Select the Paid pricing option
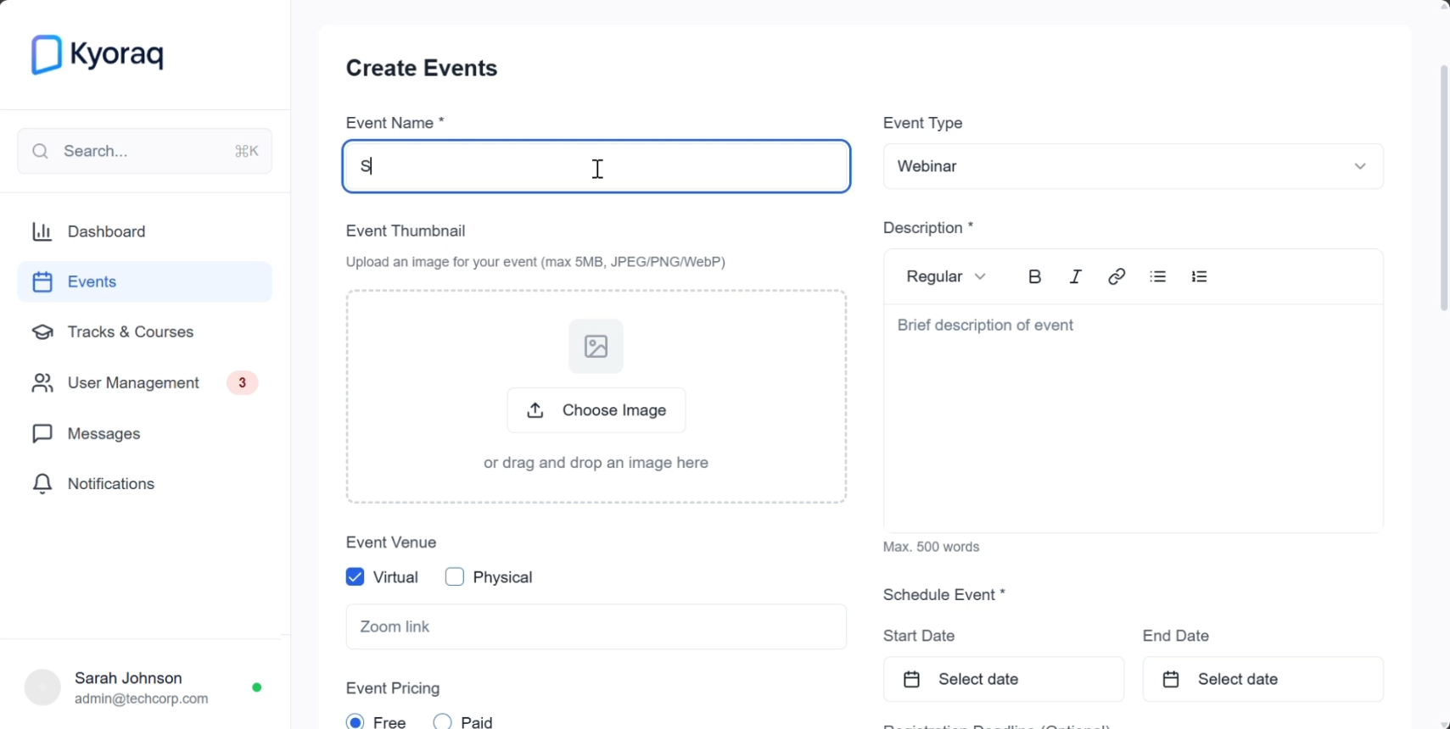The width and height of the screenshot is (1450, 729). click(x=441, y=721)
